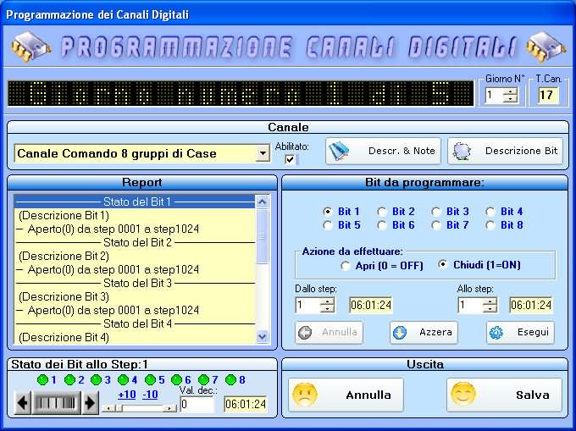Click Salva to save programming
Image resolution: width=576 pixels, height=431 pixels.
pos(504,395)
